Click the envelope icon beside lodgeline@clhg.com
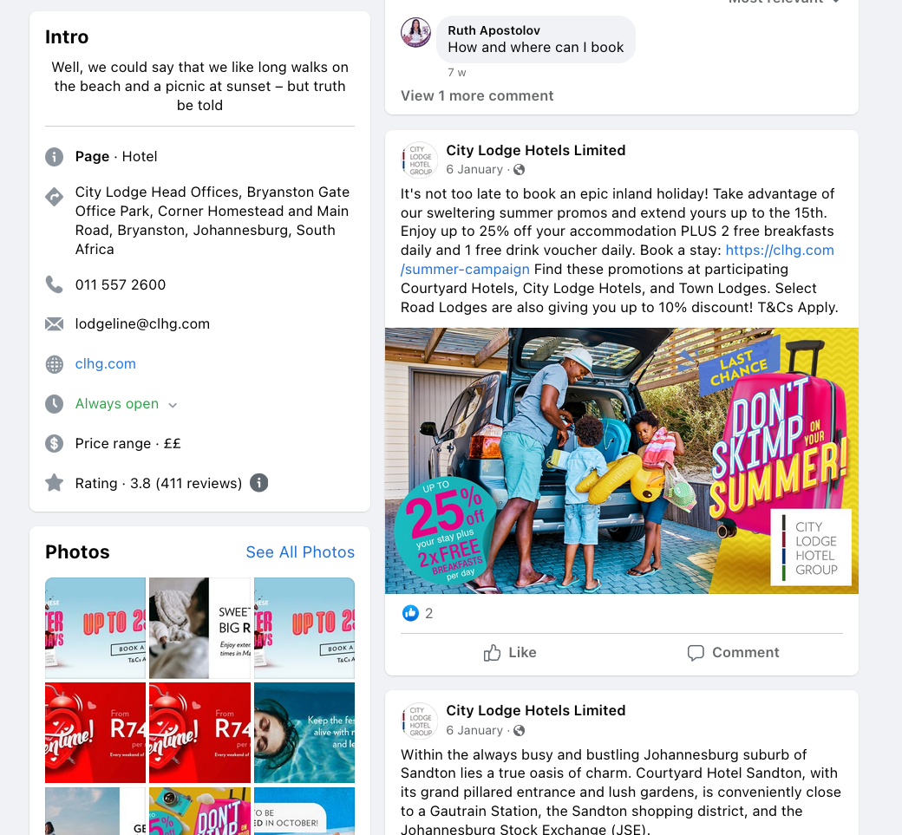The image size is (902, 835). (54, 324)
